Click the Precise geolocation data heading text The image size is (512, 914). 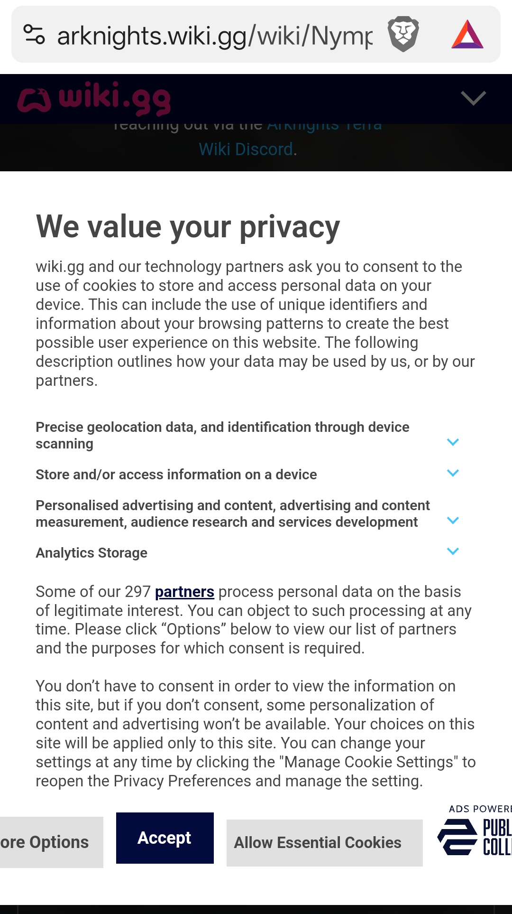click(222, 435)
